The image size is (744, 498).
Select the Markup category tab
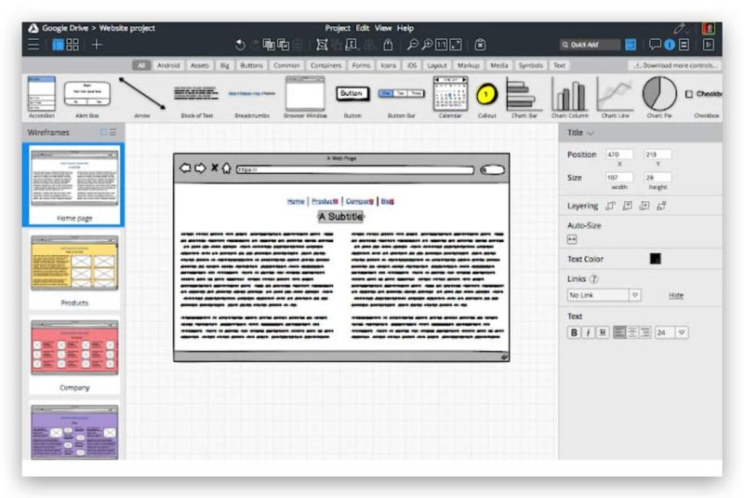[x=469, y=65]
